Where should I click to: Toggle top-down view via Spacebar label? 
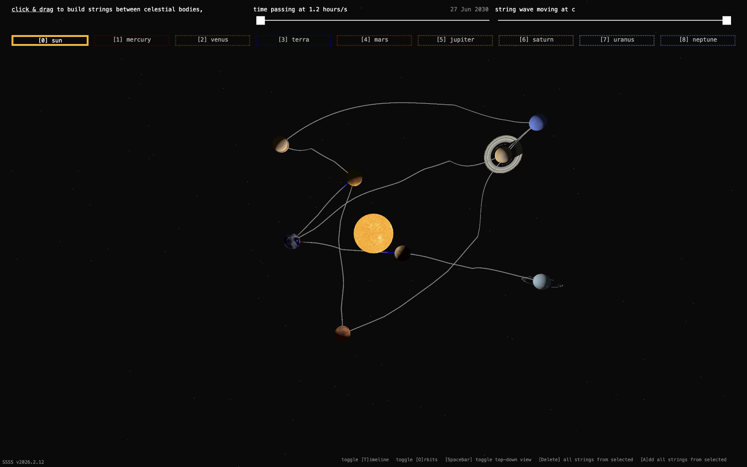coord(488,460)
